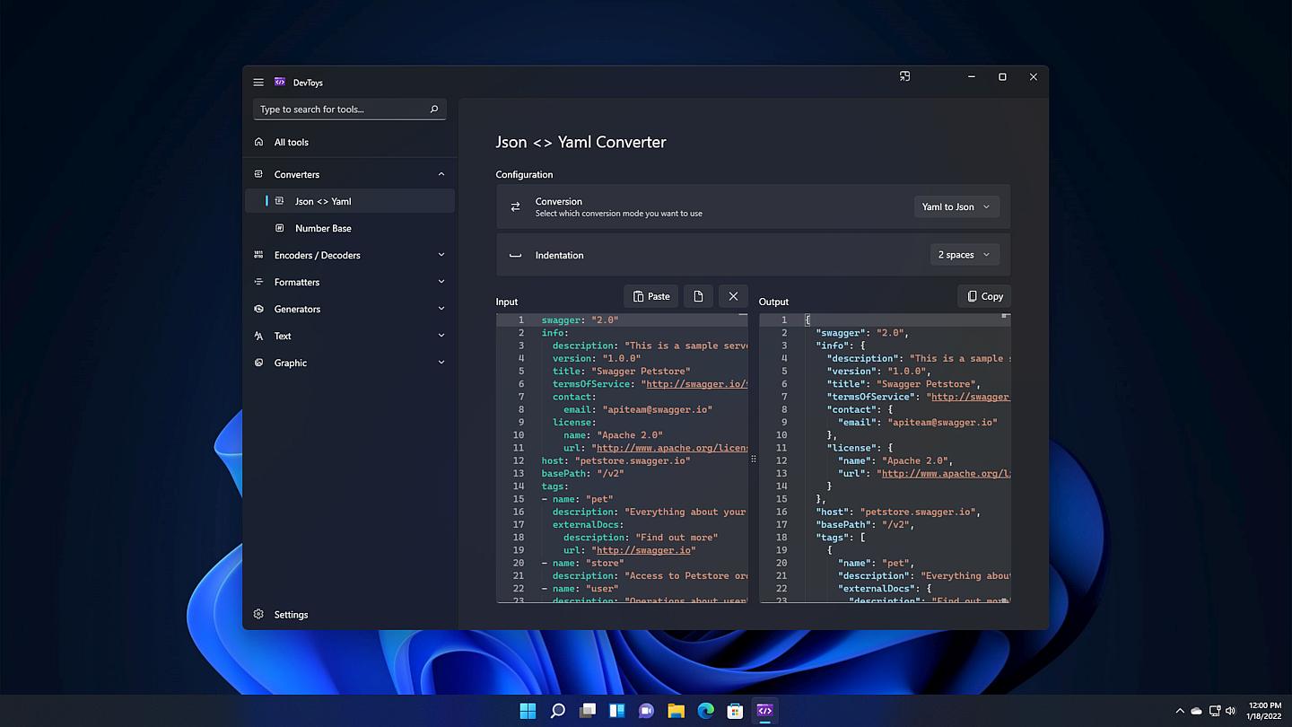Open taskbar Search

coord(557,711)
